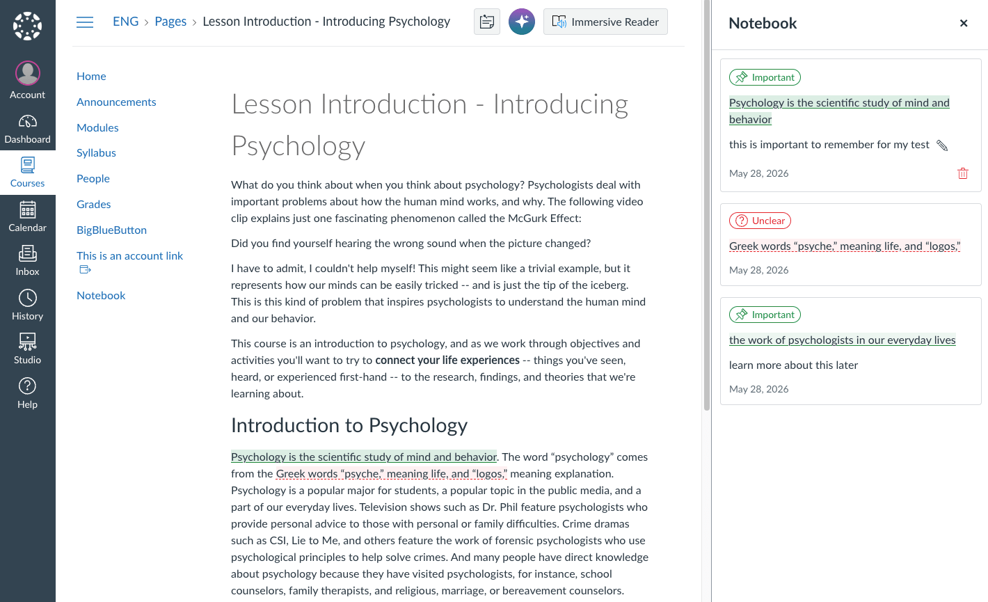The width and height of the screenshot is (988, 602).
Task: Launch Studio from sidebar
Action: 27,349
